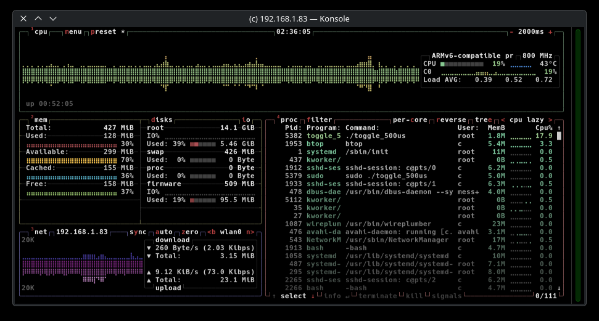Reset network totals with zero
The height and width of the screenshot is (321, 599).
coord(190,232)
